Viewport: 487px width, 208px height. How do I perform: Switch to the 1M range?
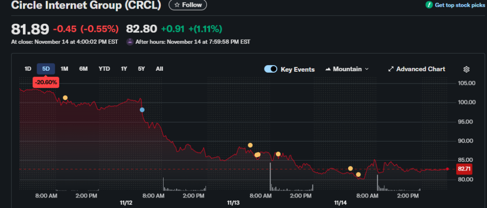pos(65,69)
